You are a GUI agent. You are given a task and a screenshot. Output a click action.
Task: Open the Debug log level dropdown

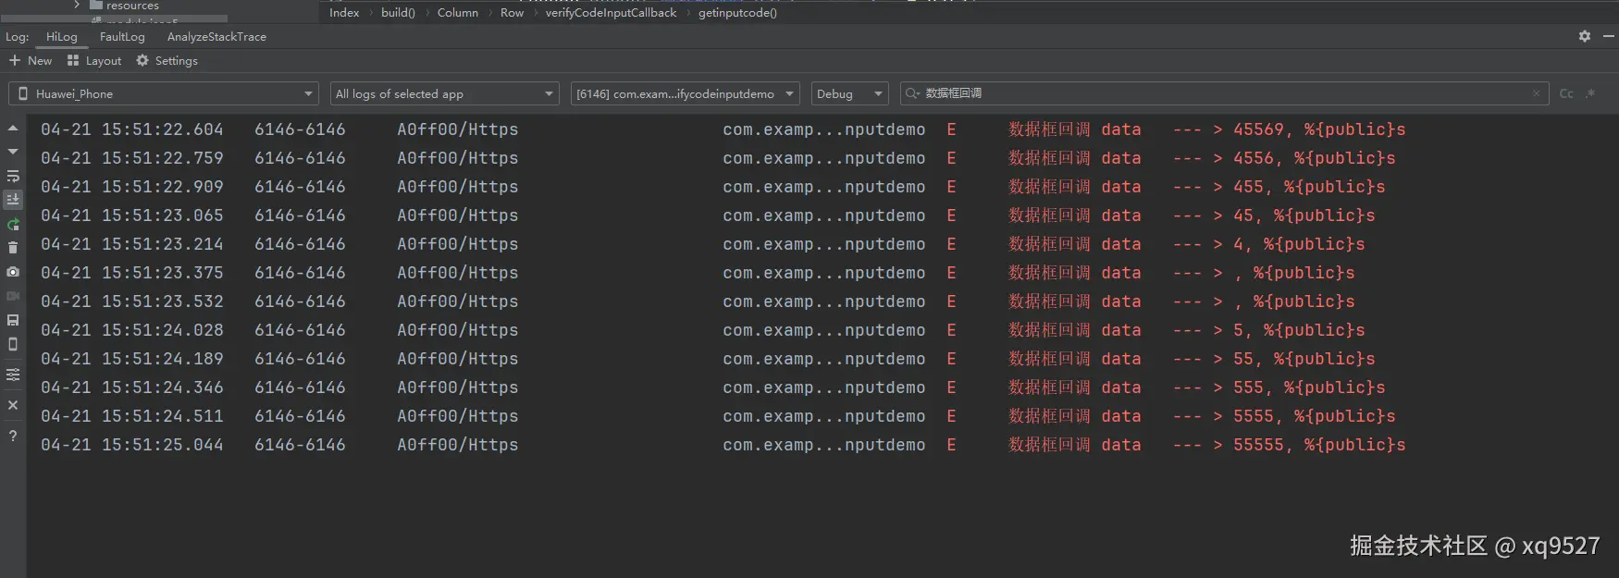pos(850,93)
